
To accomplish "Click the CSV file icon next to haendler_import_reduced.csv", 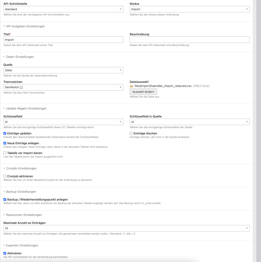I will point(132,86).
